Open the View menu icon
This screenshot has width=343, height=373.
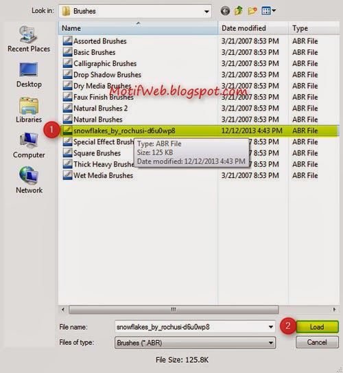click(268, 11)
